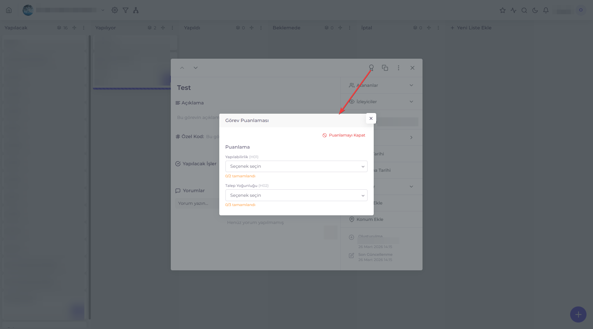Open the Yapılabilirlik option dropdown
Image resolution: width=593 pixels, height=329 pixels.
point(296,167)
